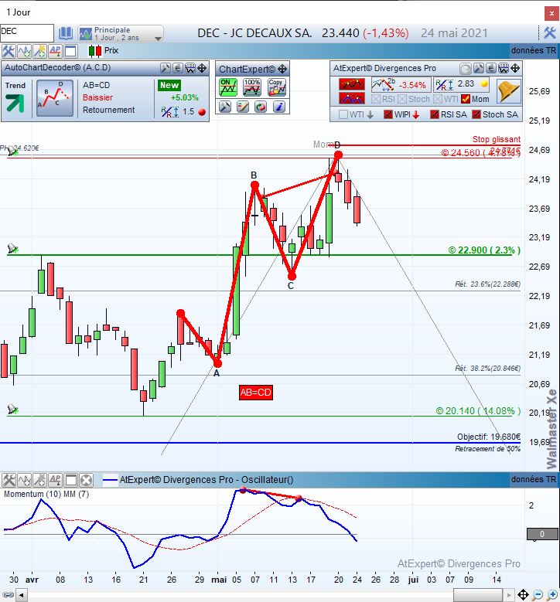Move ChartExpert panel with cross-arrows icon
Viewport: 560px width, 602px height.
point(282,69)
